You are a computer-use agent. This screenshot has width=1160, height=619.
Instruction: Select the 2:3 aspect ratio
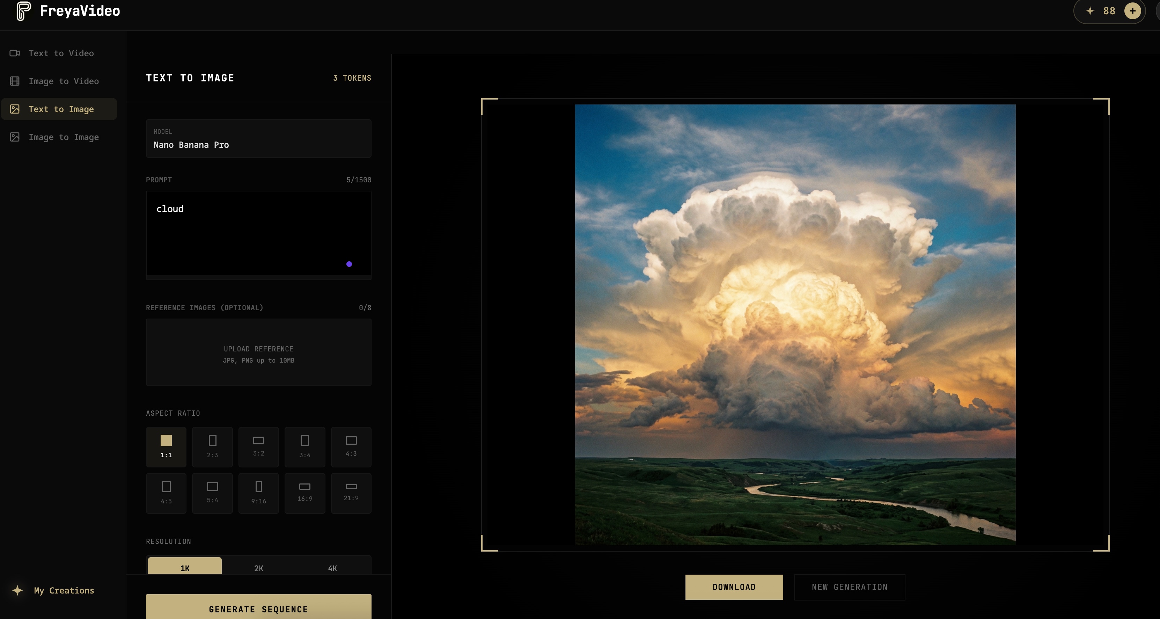click(212, 446)
